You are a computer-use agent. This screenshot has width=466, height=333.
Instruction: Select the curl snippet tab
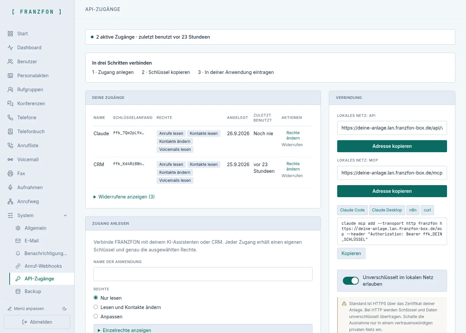coord(427,210)
